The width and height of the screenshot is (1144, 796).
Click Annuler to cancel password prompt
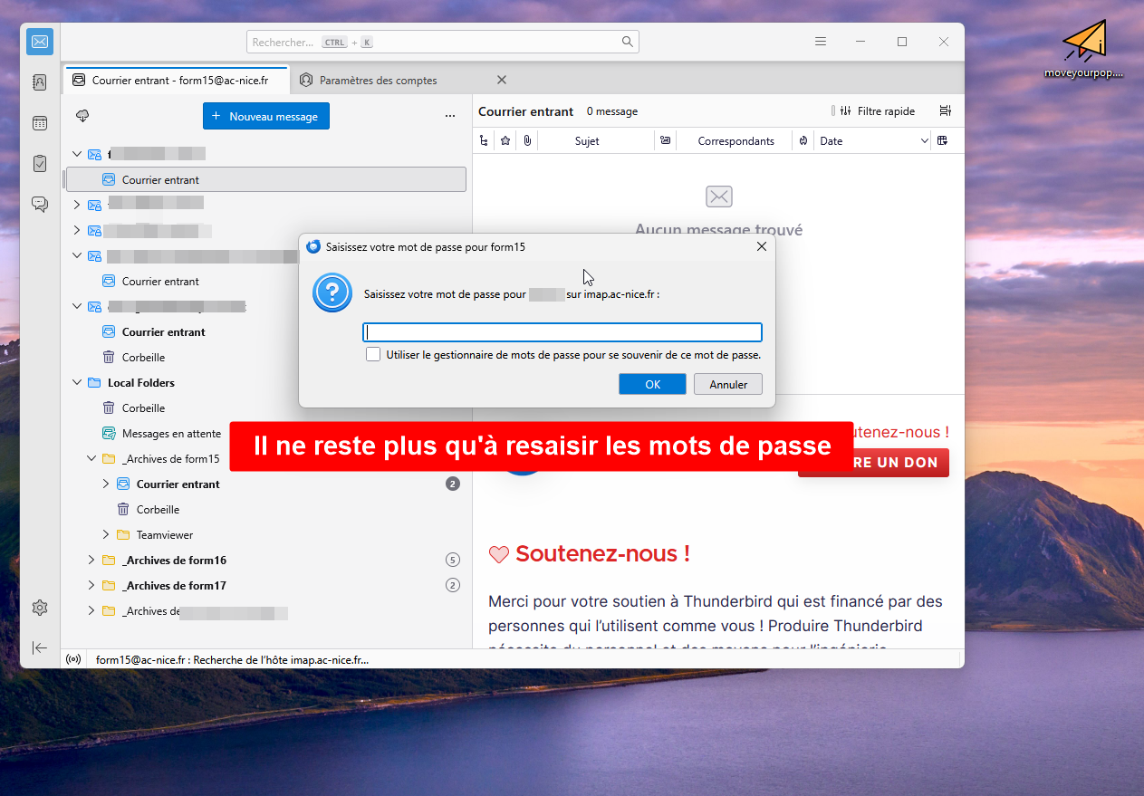pyautogui.click(x=728, y=384)
